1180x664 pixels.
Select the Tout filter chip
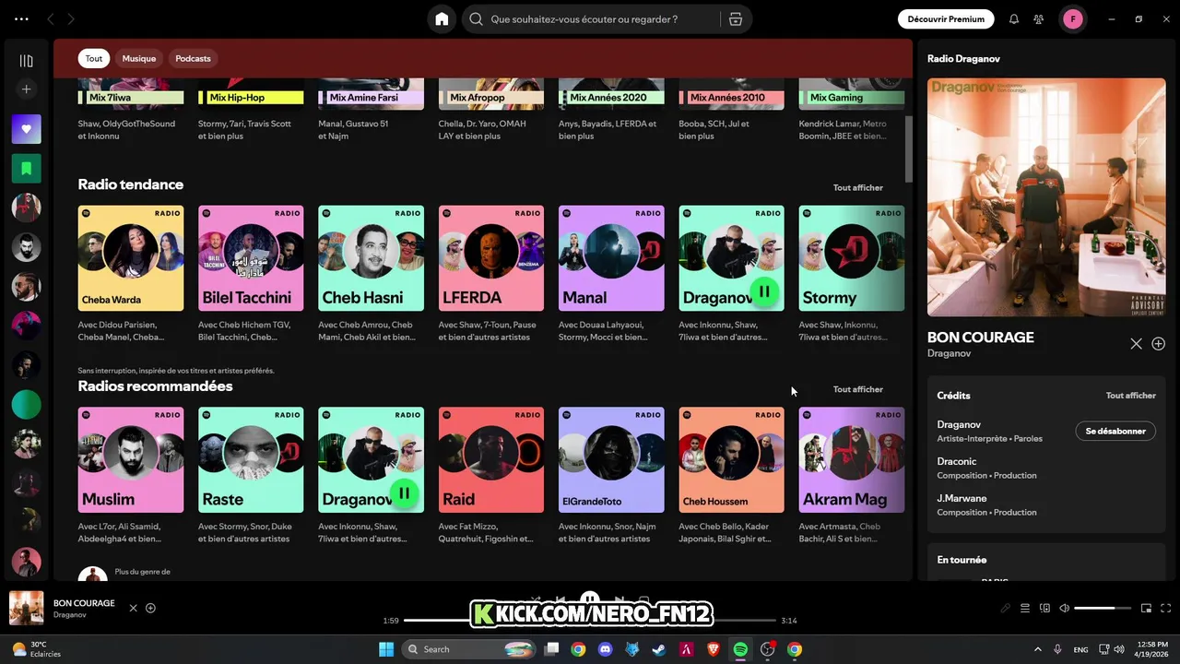click(94, 58)
